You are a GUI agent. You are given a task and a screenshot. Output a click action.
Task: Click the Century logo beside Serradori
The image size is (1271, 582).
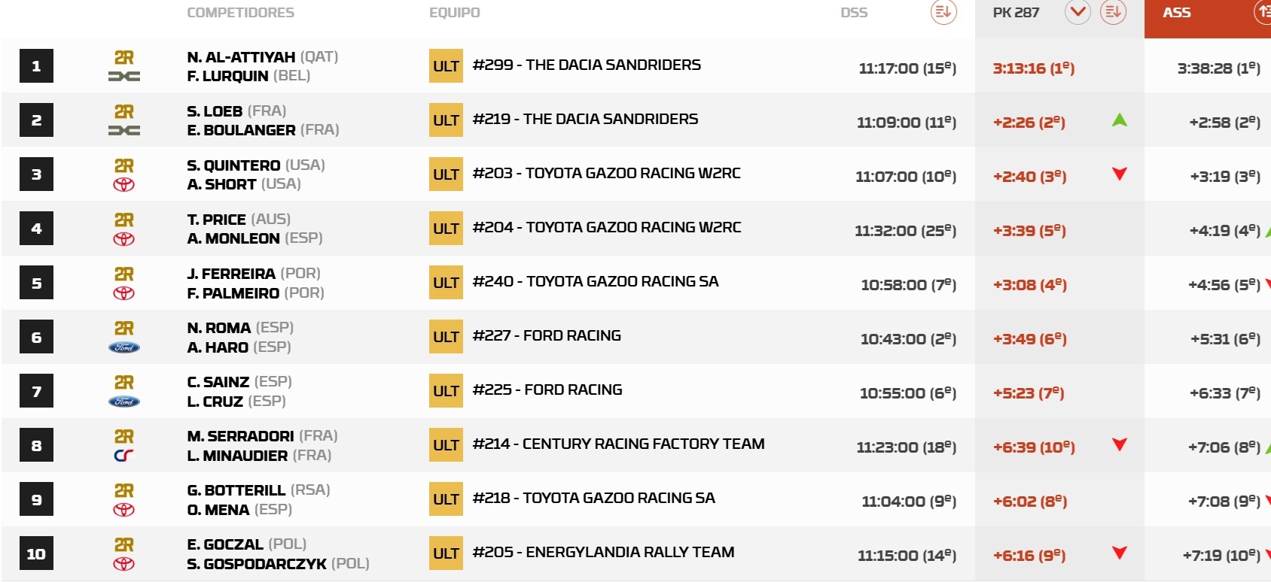[x=124, y=456]
